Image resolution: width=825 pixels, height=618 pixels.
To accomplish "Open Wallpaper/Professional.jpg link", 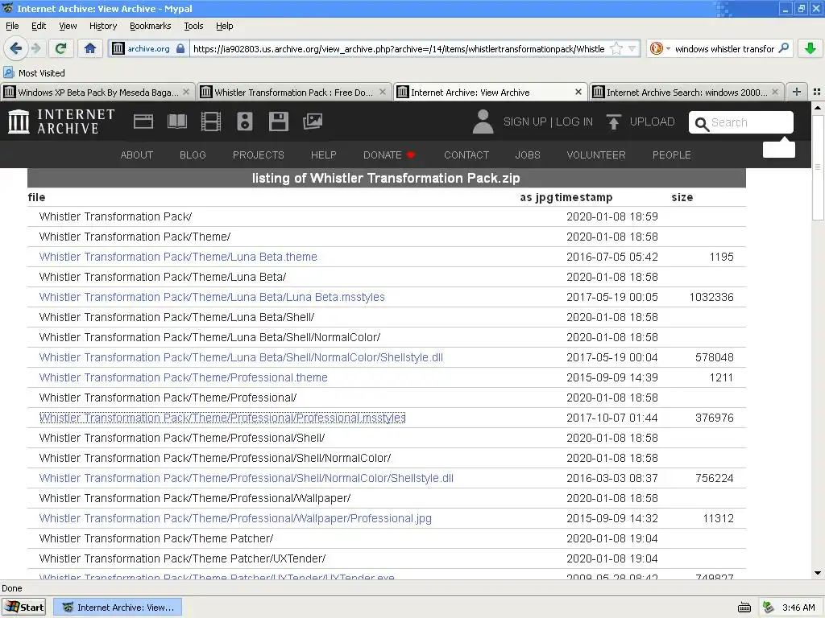I will coord(235,518).
